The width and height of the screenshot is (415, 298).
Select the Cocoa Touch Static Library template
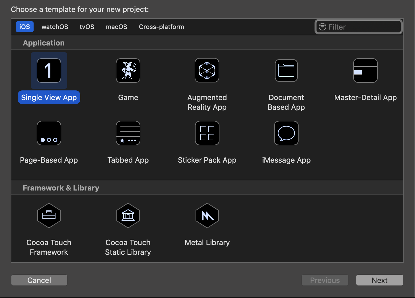[128, 216]
